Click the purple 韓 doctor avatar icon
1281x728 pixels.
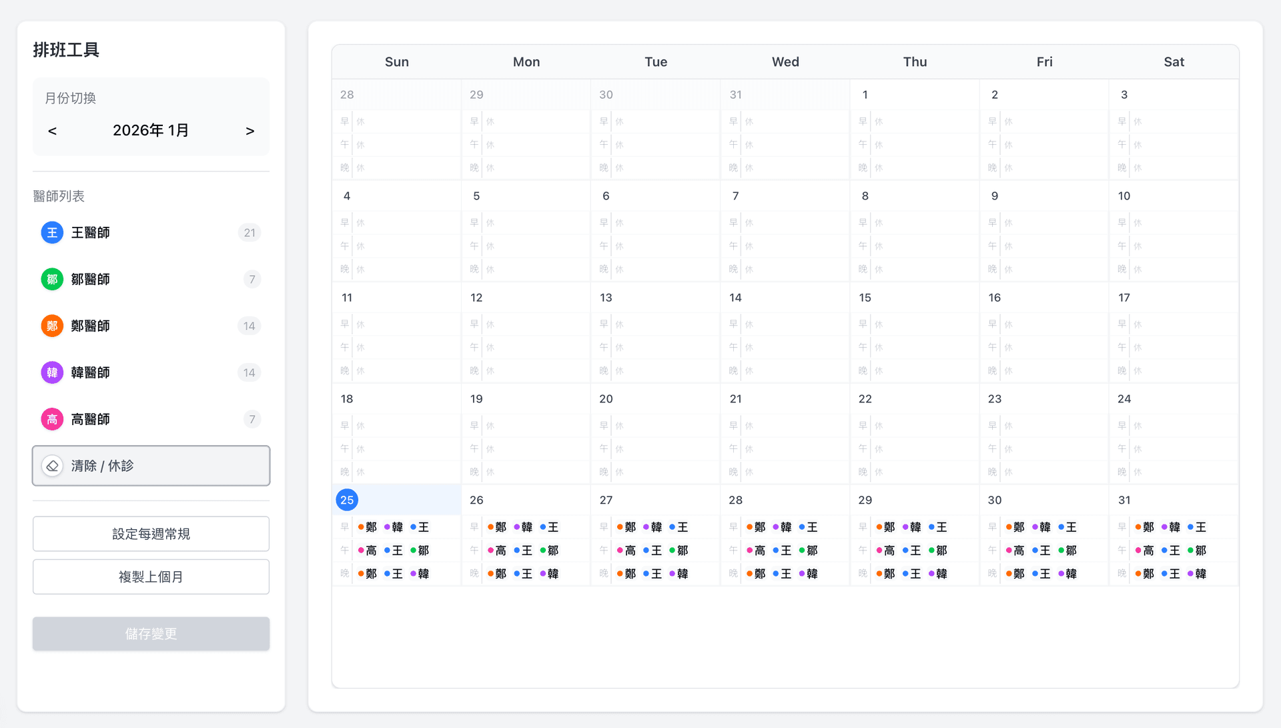pos(52,373)
